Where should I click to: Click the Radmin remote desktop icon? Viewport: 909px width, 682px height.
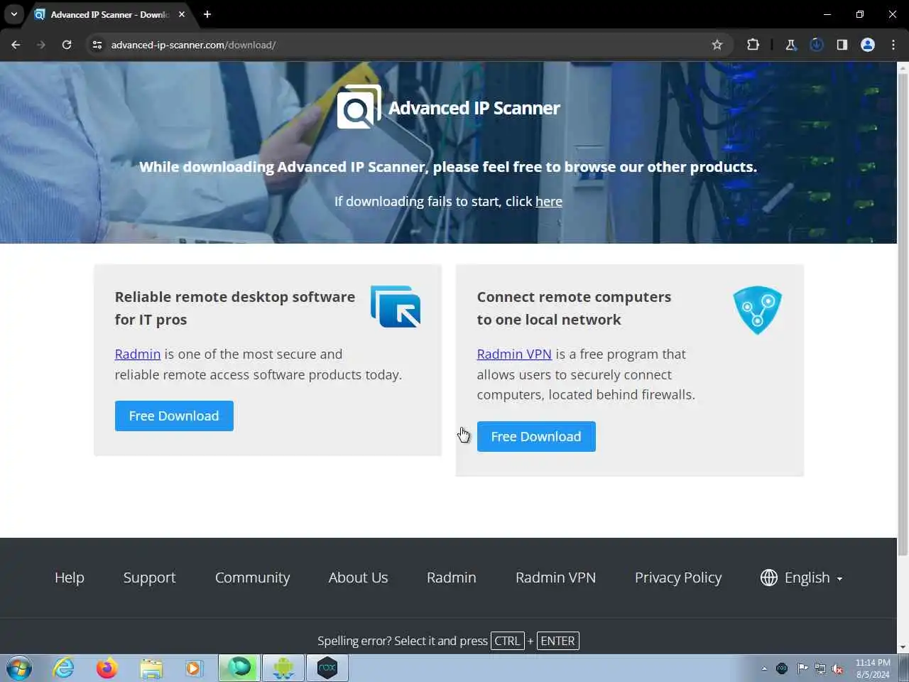(396, 307)
